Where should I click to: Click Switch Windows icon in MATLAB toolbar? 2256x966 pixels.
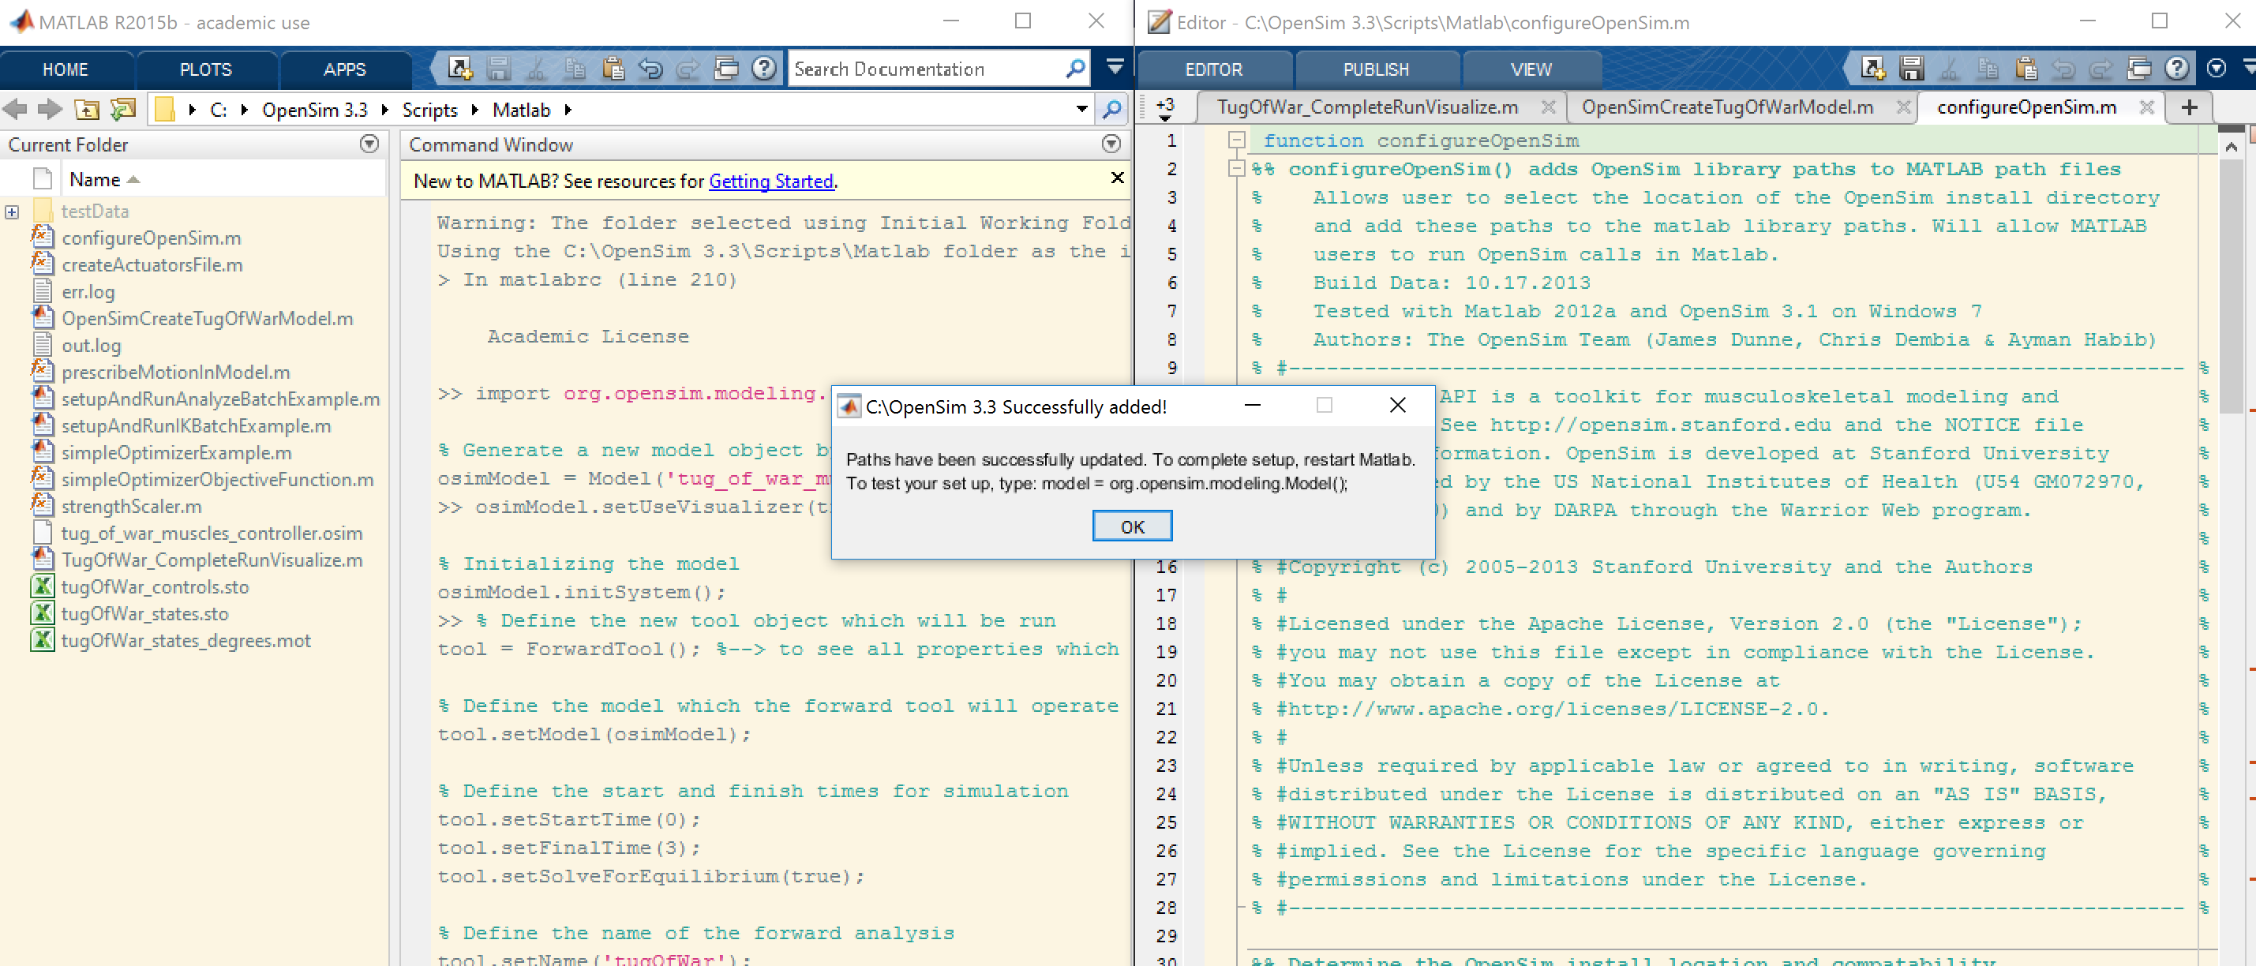tap(726, 69)
